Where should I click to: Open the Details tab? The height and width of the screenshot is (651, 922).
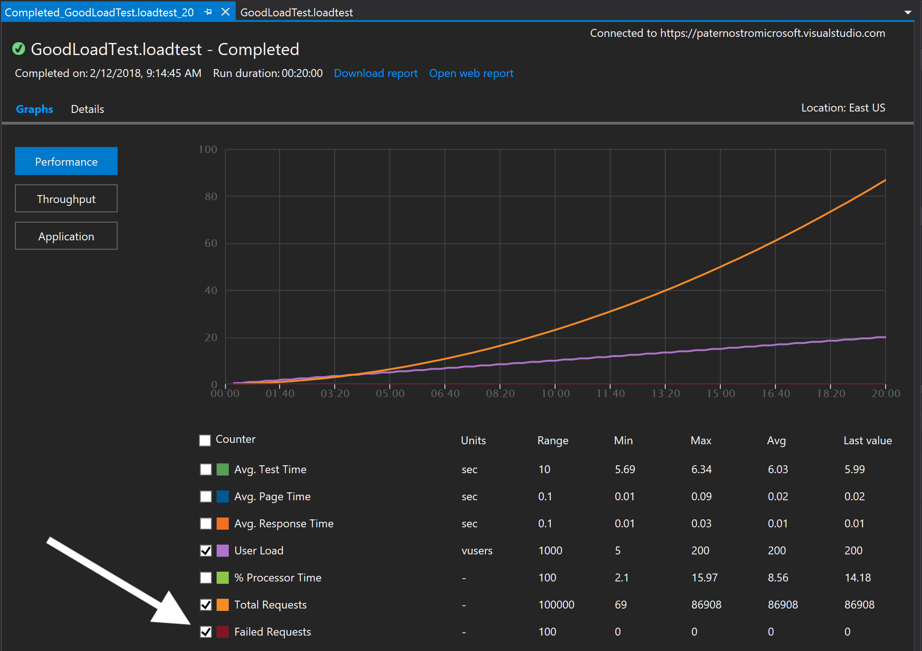click(x=87, y=109)
